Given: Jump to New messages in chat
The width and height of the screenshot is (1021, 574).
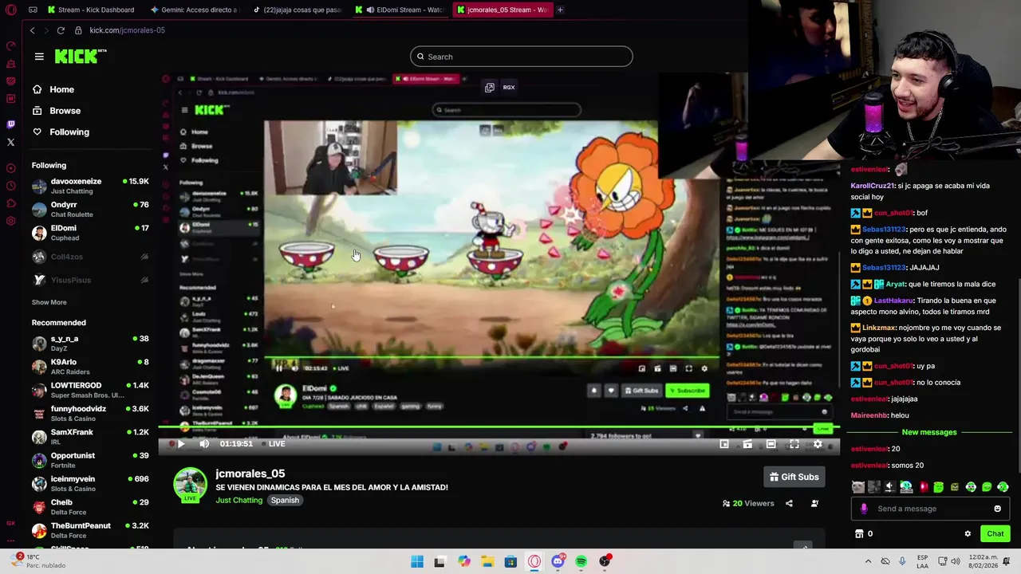Looking at the screenshot, I should tap(929, 432).
